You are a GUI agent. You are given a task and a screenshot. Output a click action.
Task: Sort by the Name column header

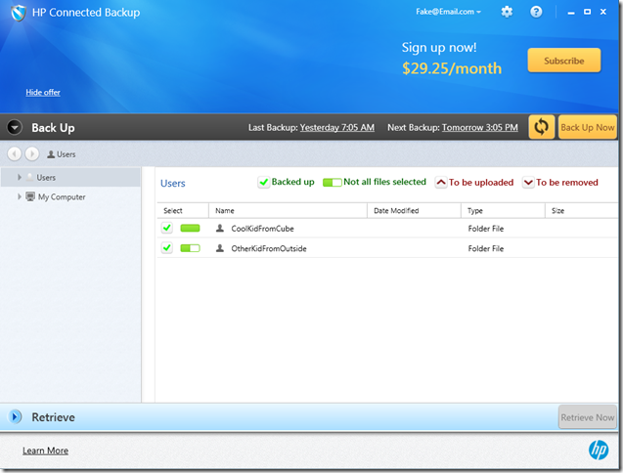pos(288,210)
